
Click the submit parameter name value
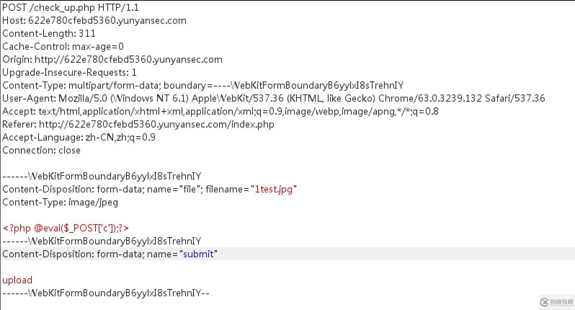tap(198, 254)
